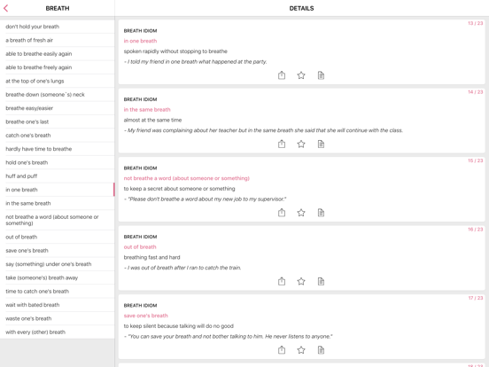
Task: Open 'out of breath' sidebar row
Action: [58, 237]
